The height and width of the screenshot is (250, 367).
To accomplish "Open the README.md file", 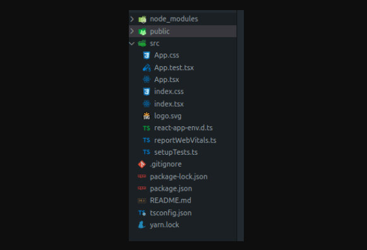I will click(x=171, y=200).
